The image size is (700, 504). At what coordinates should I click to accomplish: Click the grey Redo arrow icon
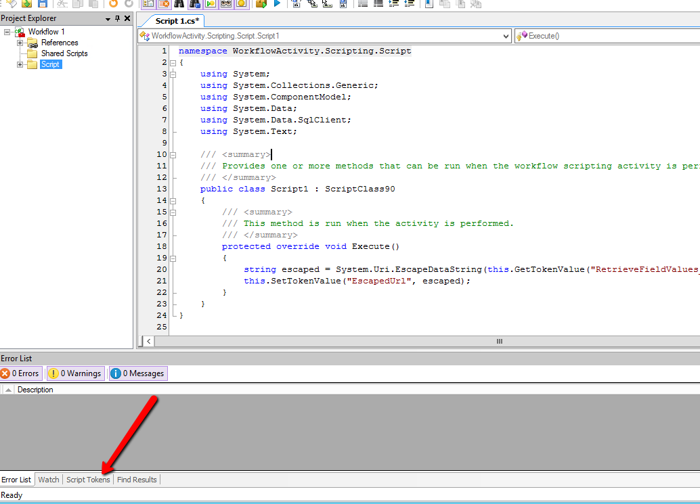pos(129,3)
